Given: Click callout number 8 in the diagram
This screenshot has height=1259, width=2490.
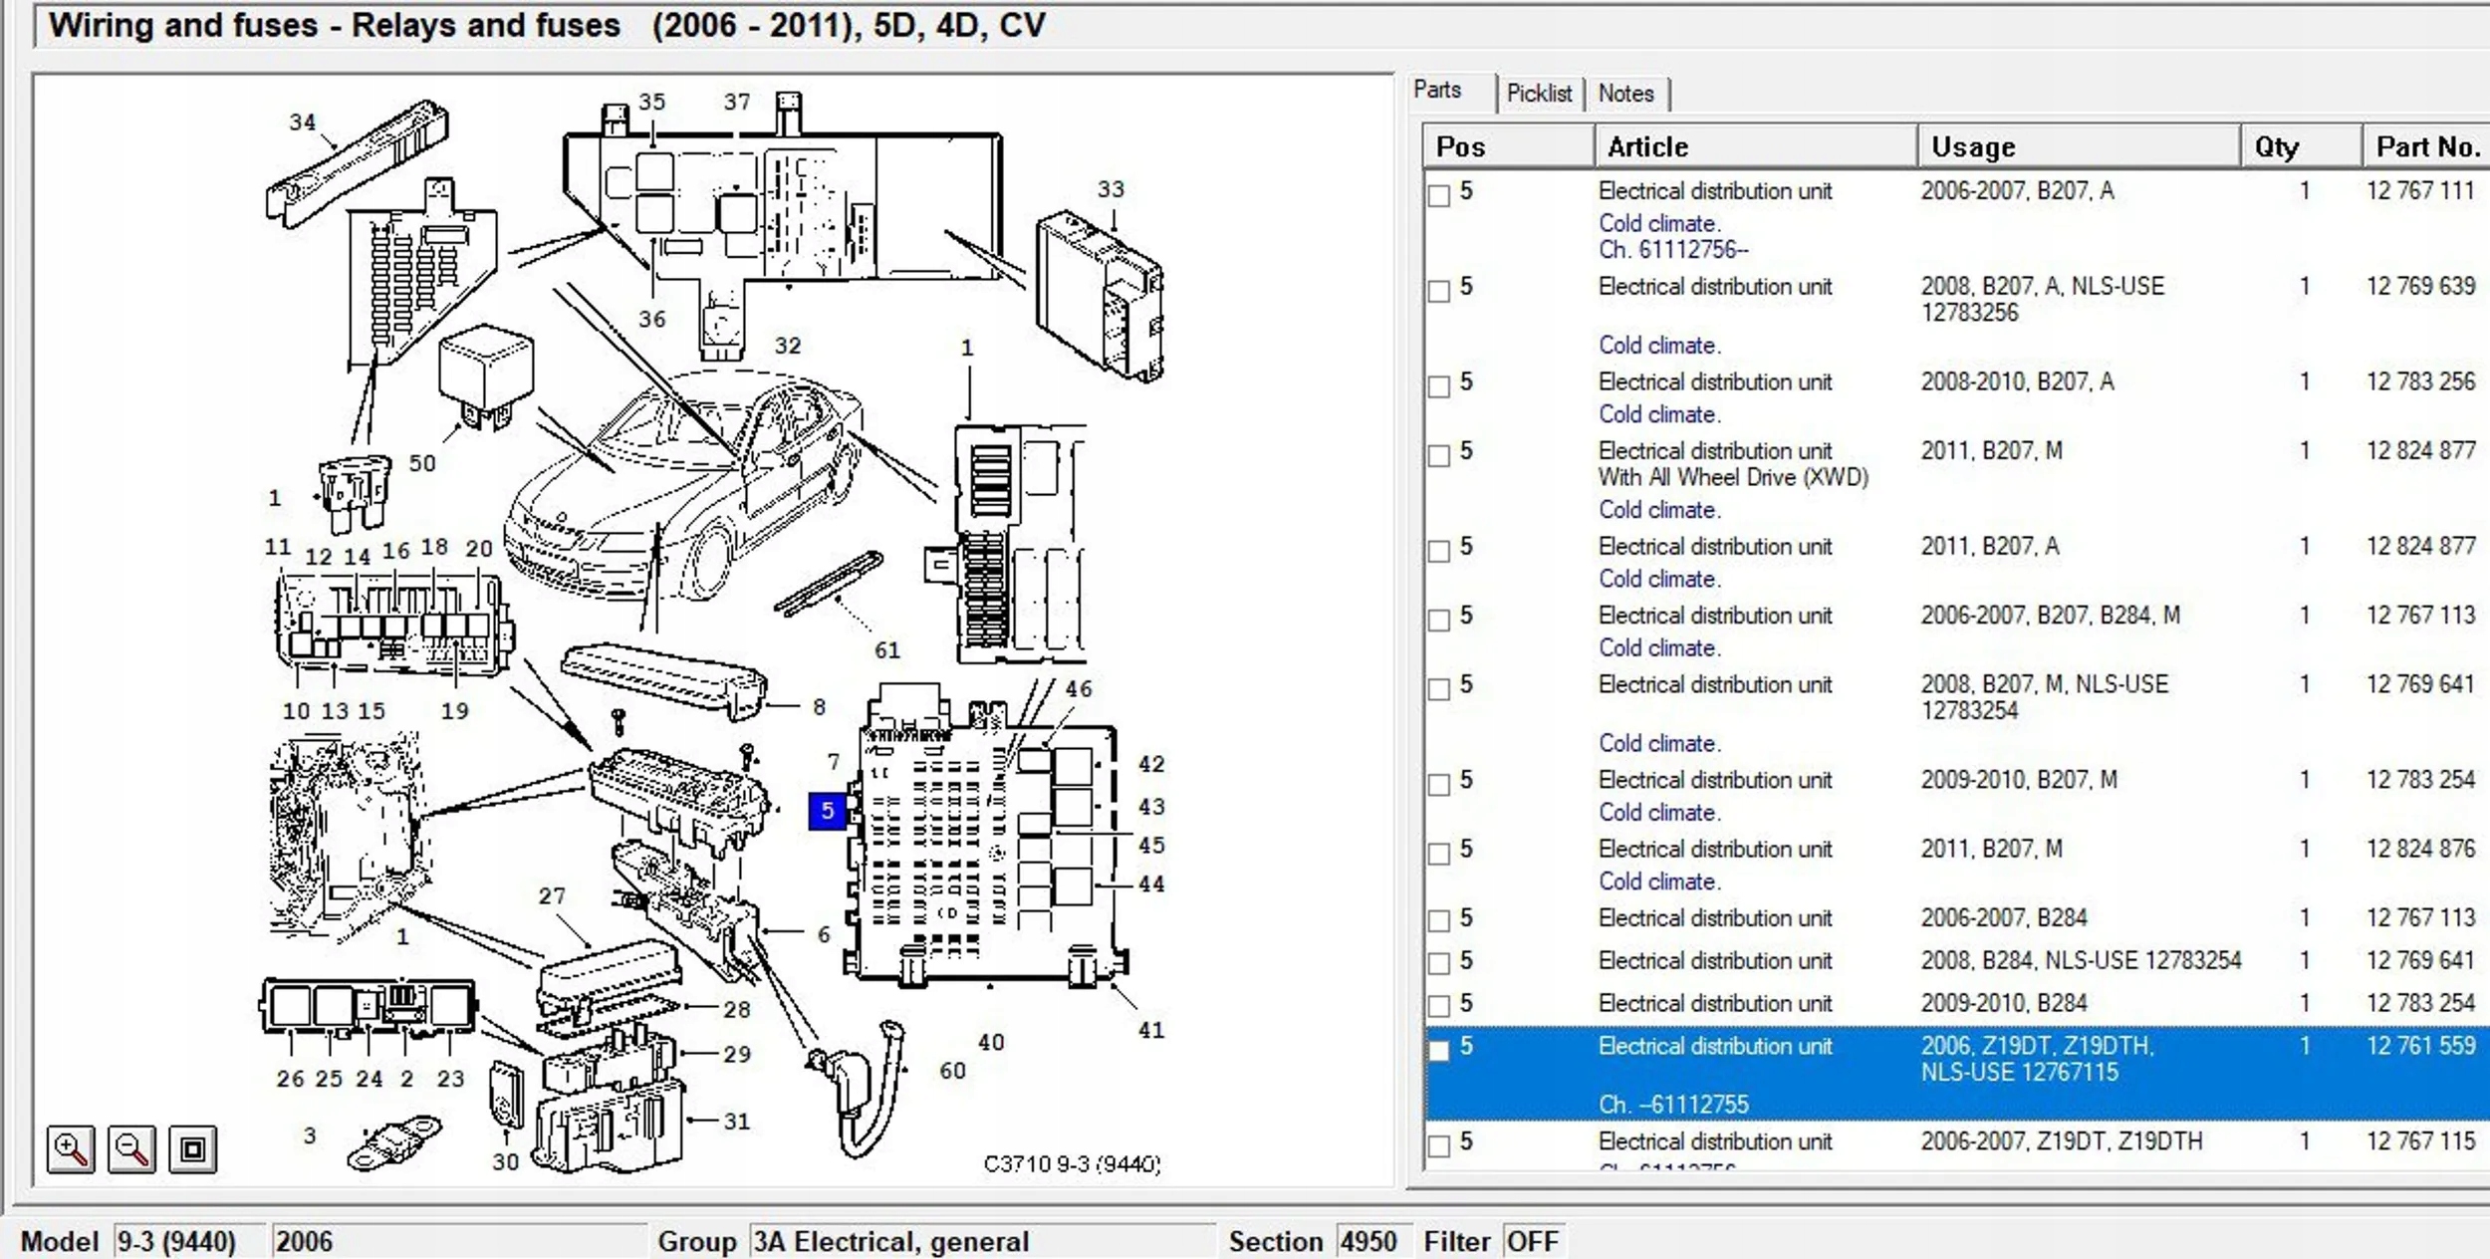Looking at the screenshot, I should click(x=819, y=706).
